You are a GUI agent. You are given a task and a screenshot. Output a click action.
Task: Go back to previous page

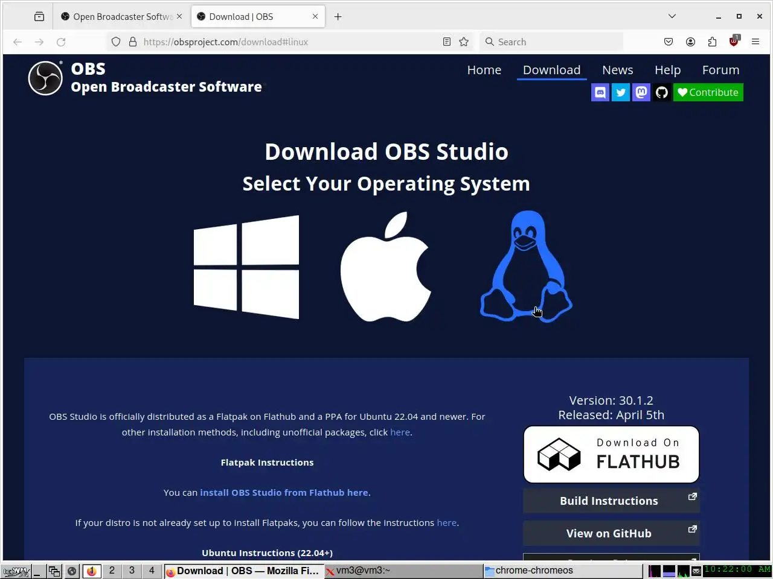(18, 42)
